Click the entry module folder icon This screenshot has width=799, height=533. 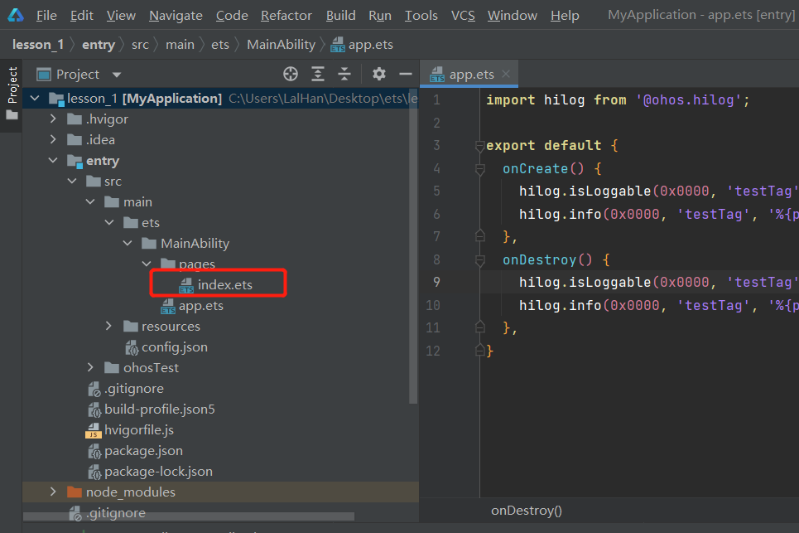tap(75, 161)
